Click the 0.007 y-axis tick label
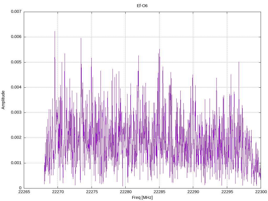Screen dimensions: 268x201 [16, 12]
